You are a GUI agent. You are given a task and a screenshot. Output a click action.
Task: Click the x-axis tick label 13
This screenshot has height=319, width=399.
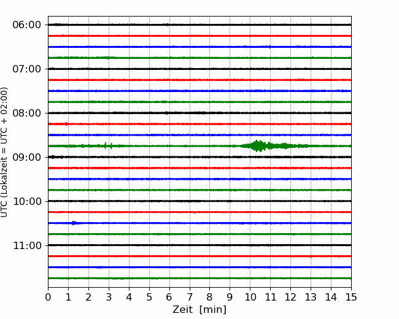coord(311,297)
